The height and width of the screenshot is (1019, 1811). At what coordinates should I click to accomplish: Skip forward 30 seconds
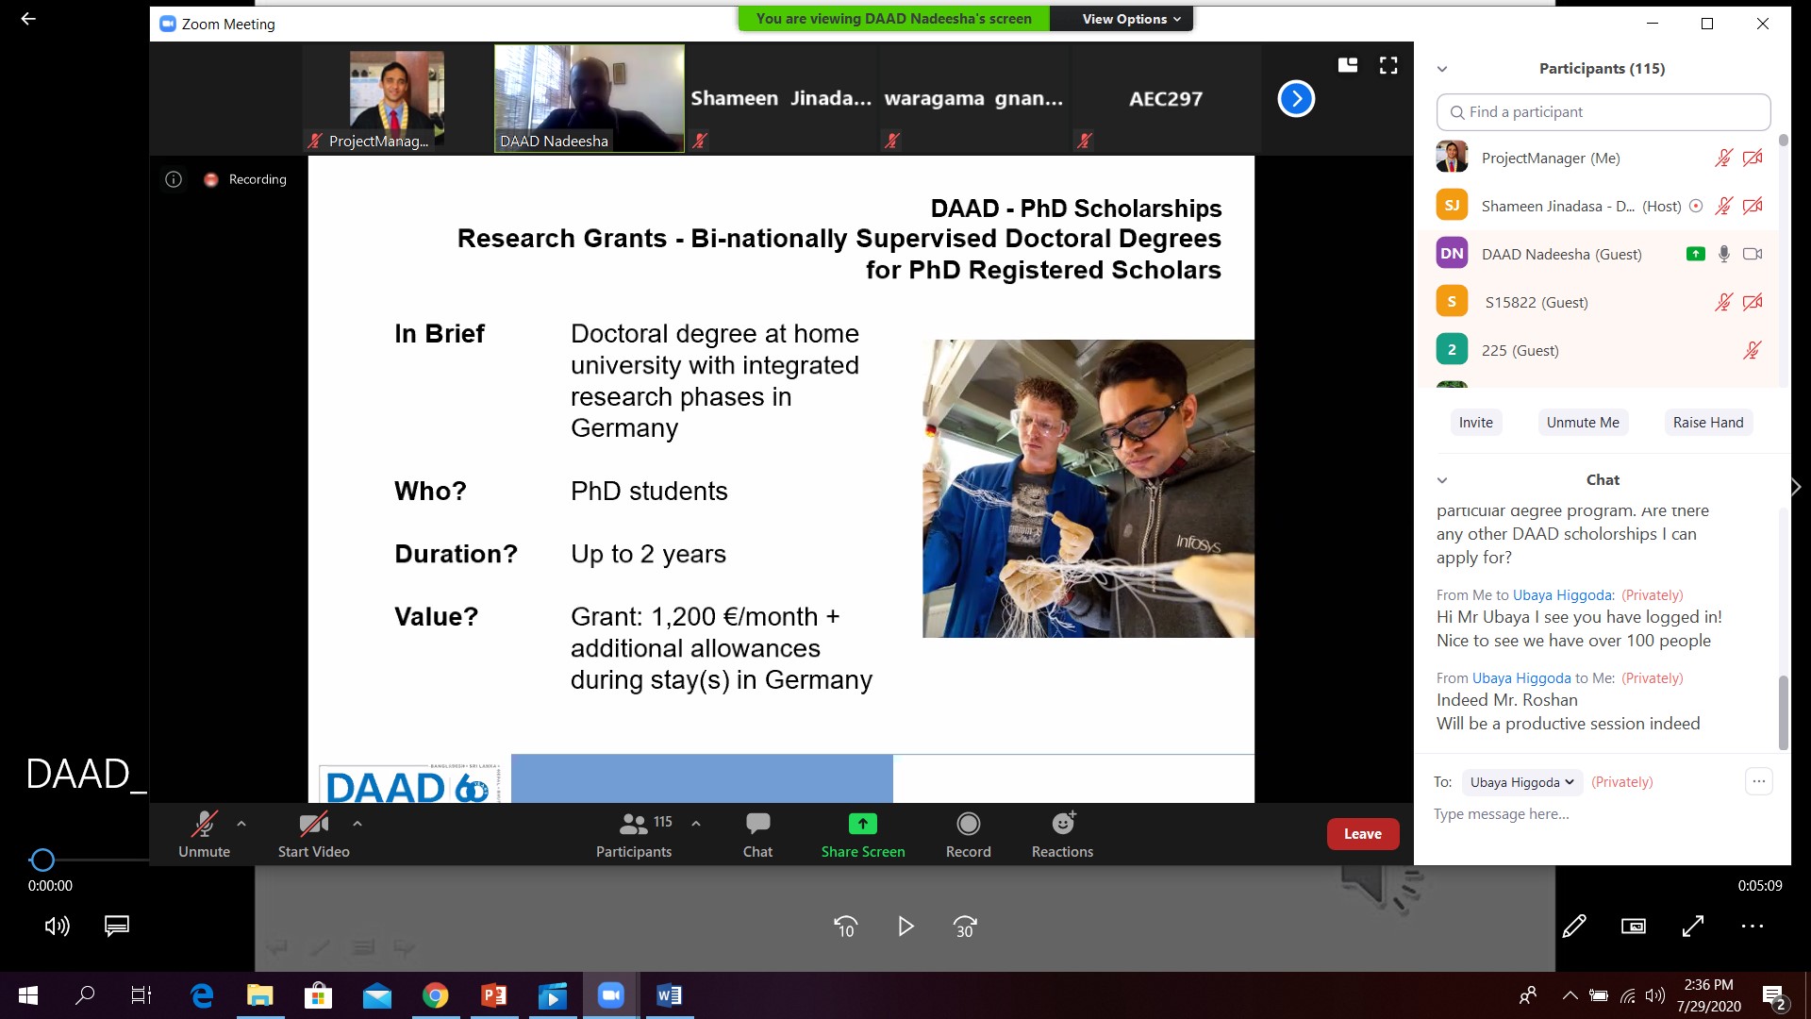click(965, 927)
